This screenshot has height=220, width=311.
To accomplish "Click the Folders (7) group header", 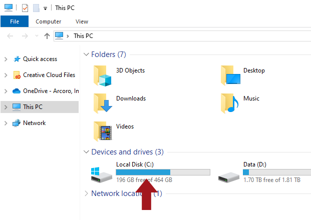I will [x=109, y=54].
